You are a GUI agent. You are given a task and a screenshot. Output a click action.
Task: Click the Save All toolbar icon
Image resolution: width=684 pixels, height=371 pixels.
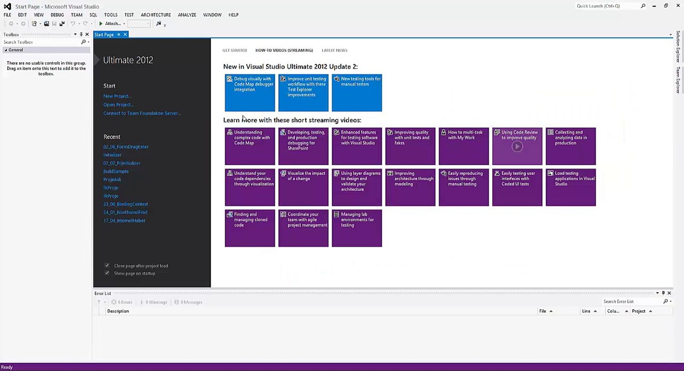point(62,24)
